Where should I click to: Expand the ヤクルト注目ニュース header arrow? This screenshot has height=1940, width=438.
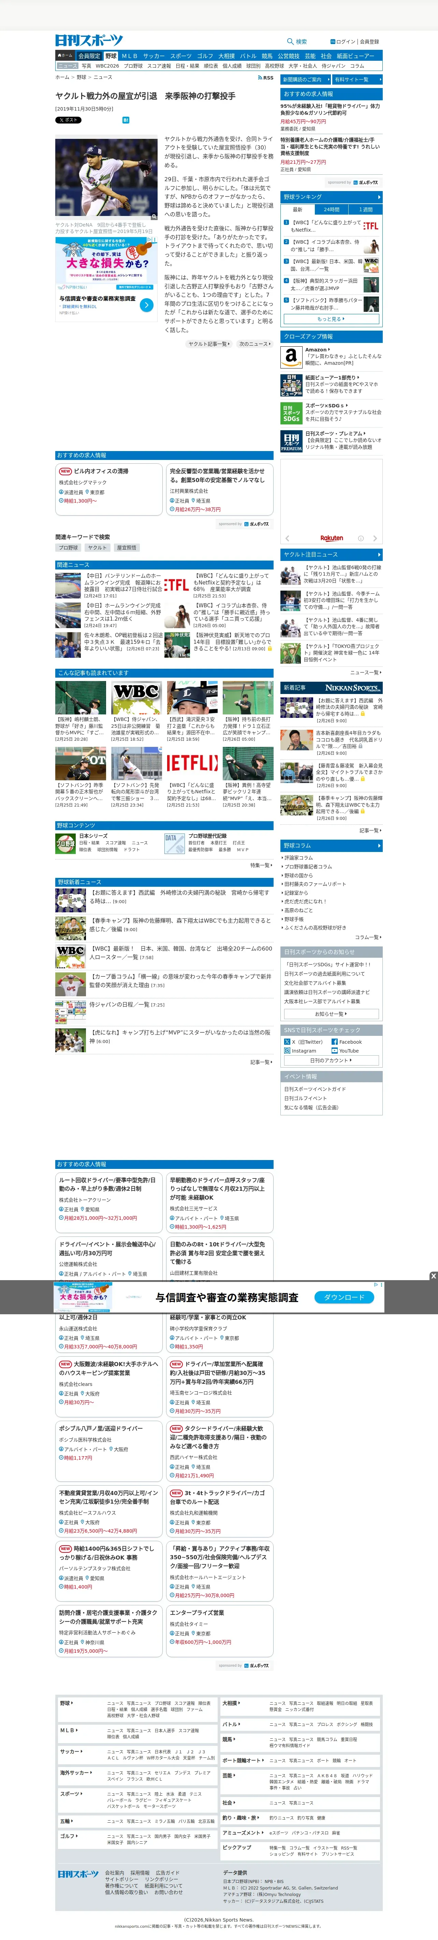coord(379,554)
